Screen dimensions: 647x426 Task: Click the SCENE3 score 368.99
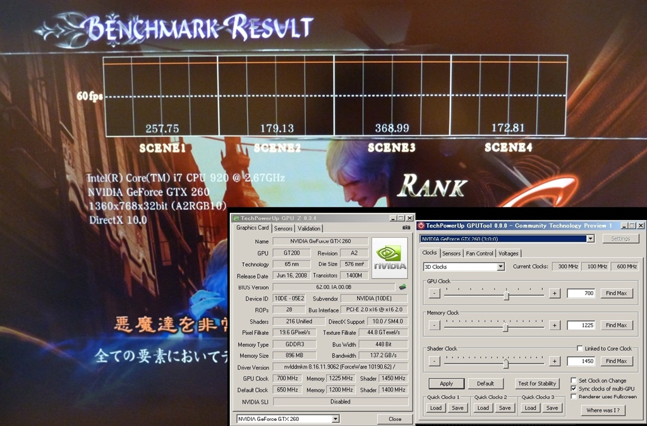coord(392,128)
